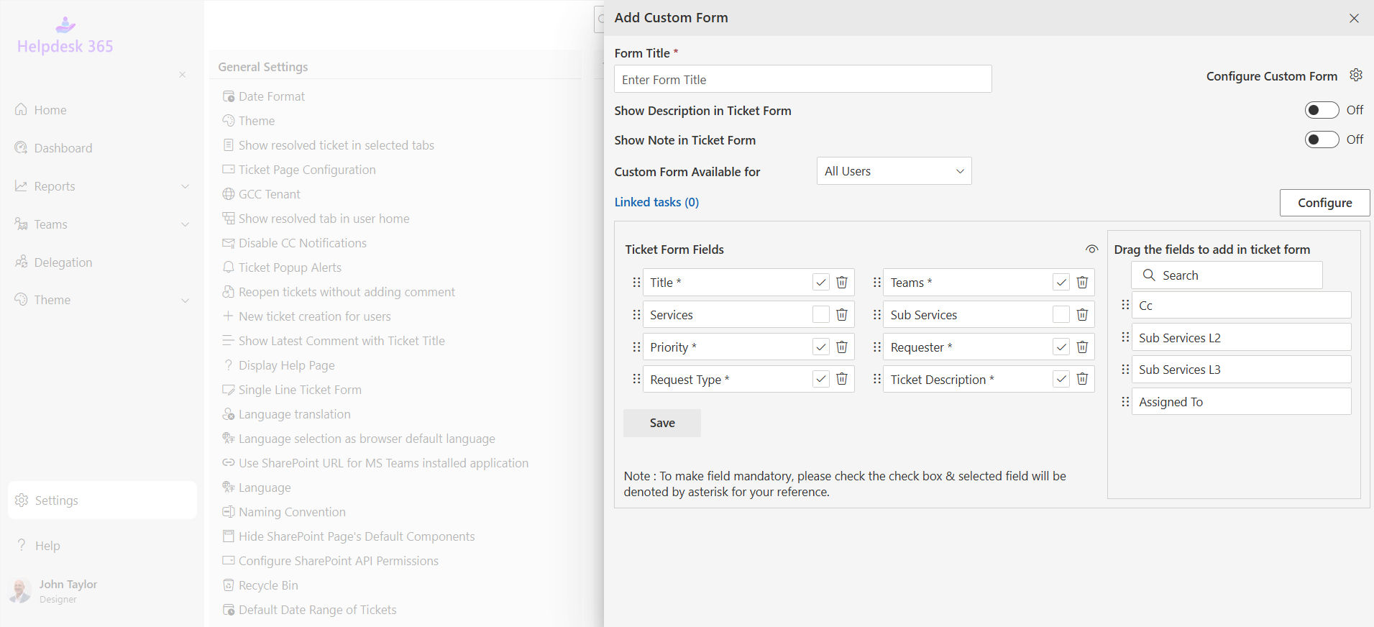Click drag handle of Request Type field
The image size is (1374, 627).
[x=636, y=379]
